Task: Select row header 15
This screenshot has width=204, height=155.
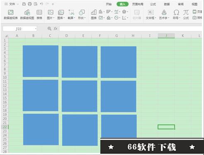Action: [5, 98]
